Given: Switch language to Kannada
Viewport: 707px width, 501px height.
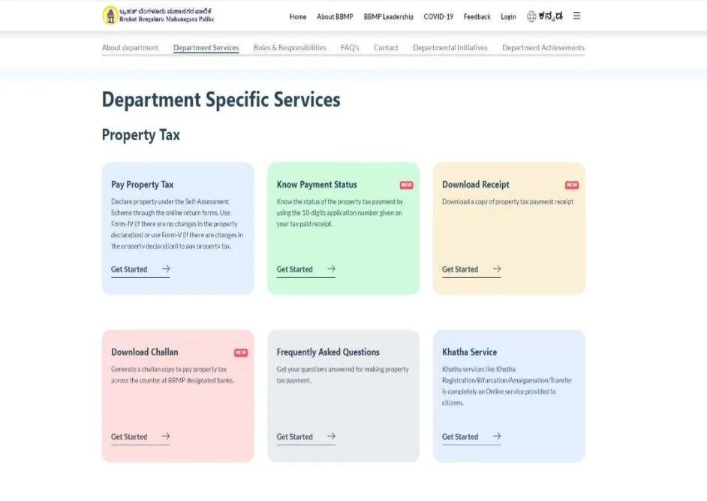Looking at the screenshot, I should pyautogui.click(x=550, y=16).
